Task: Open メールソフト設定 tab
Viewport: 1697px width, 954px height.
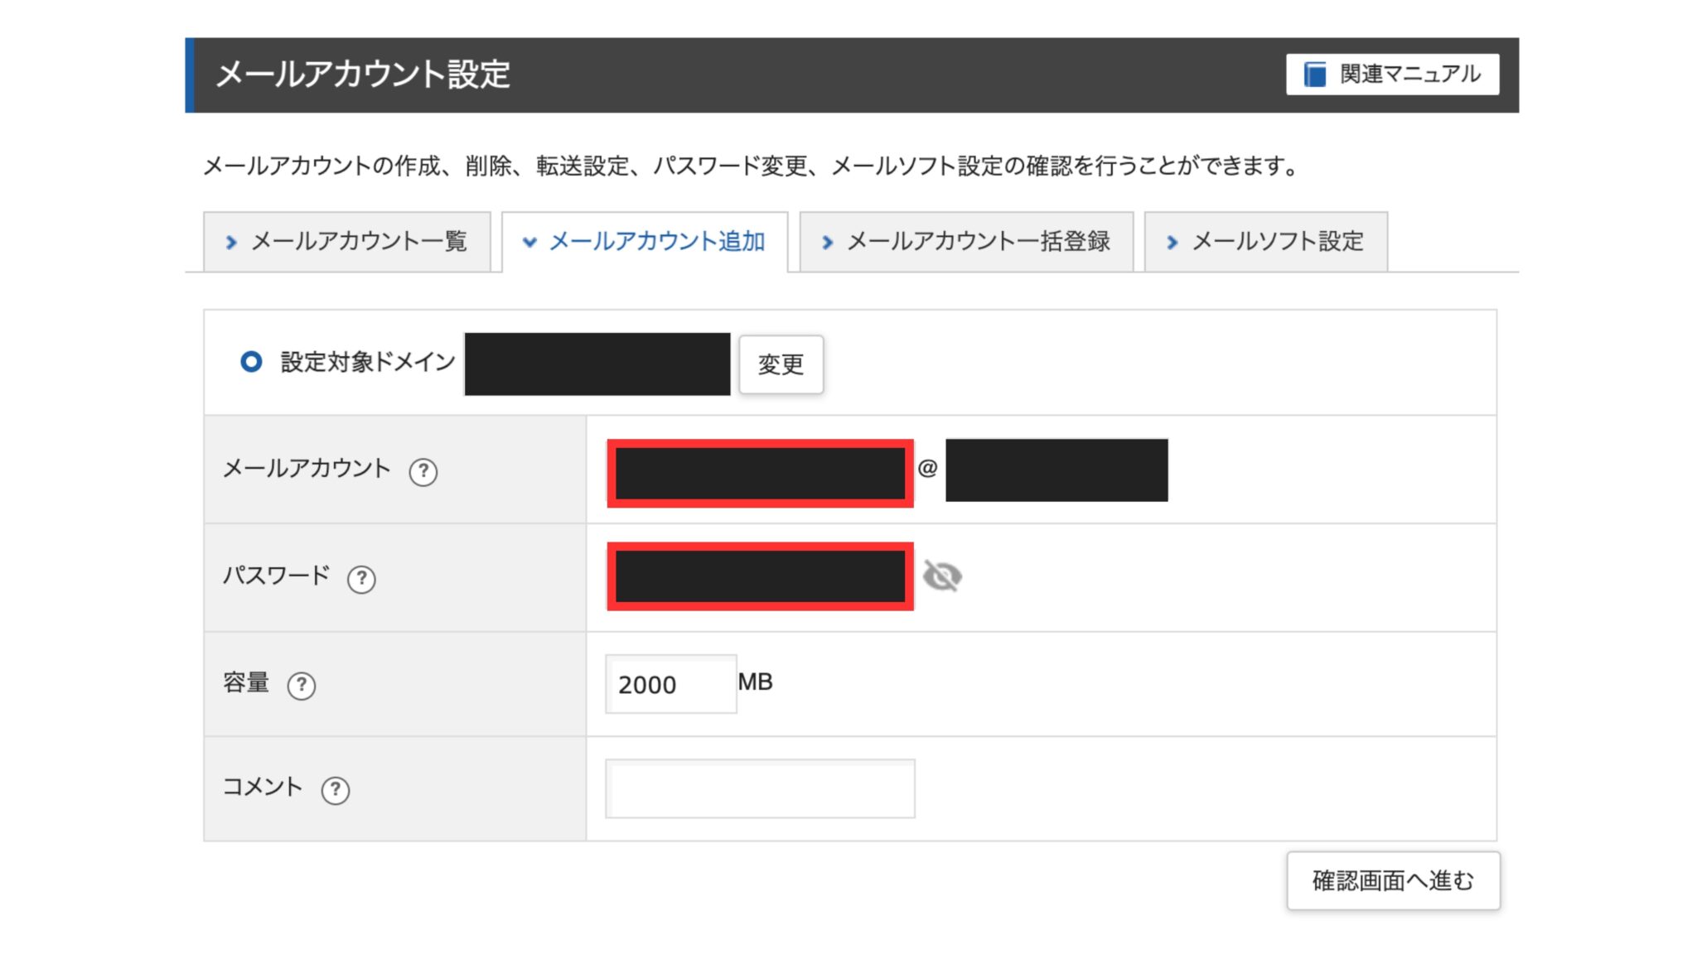Action: click(1277, 241)
